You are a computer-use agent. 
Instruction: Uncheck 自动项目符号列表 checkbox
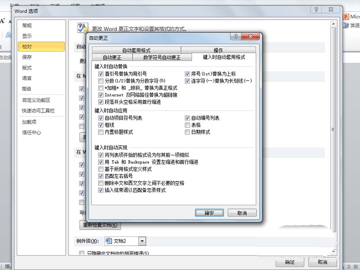pos(100,118)
